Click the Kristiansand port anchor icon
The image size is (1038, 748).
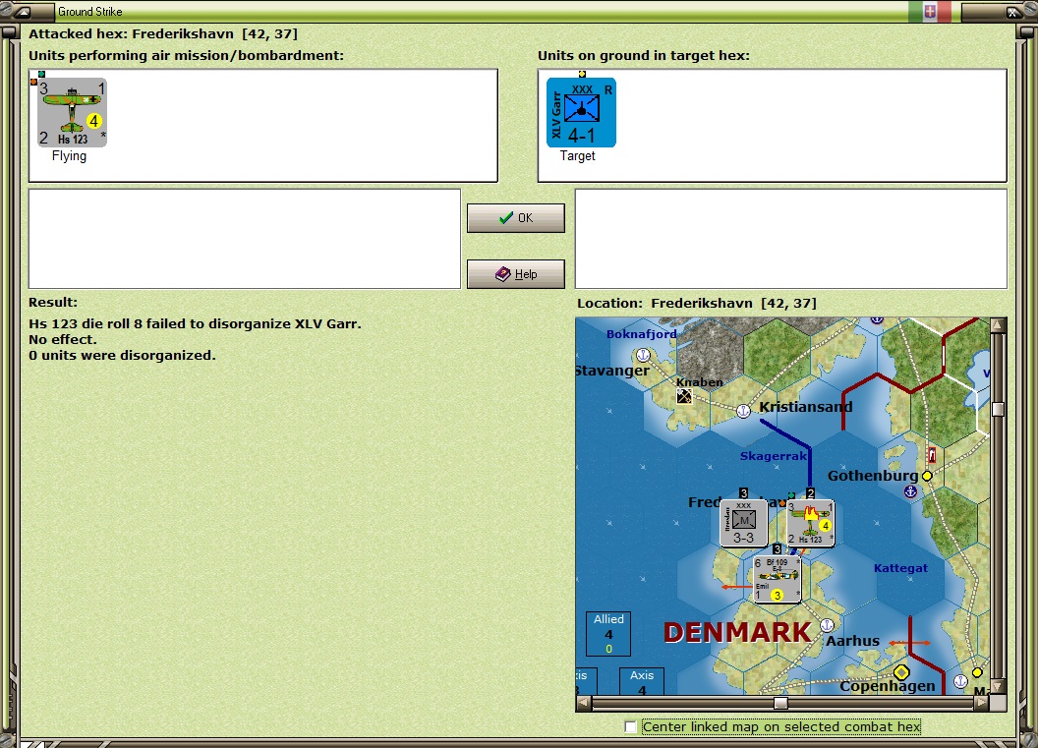click(743, 411)
